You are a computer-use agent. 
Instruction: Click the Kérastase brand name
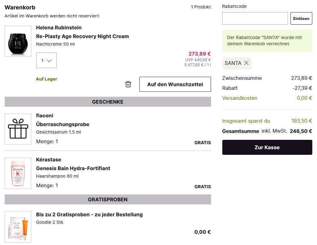point(48,159)
